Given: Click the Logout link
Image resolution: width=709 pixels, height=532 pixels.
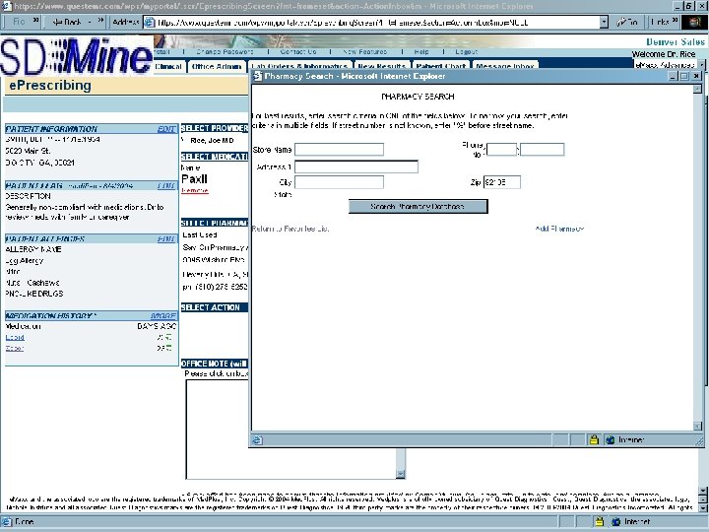Looking at the screenshot, I should click(466, 51).
